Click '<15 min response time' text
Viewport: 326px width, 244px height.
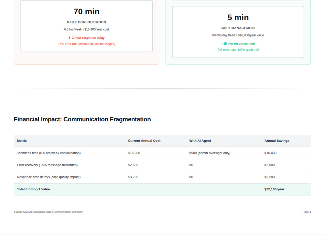point(238,44)
